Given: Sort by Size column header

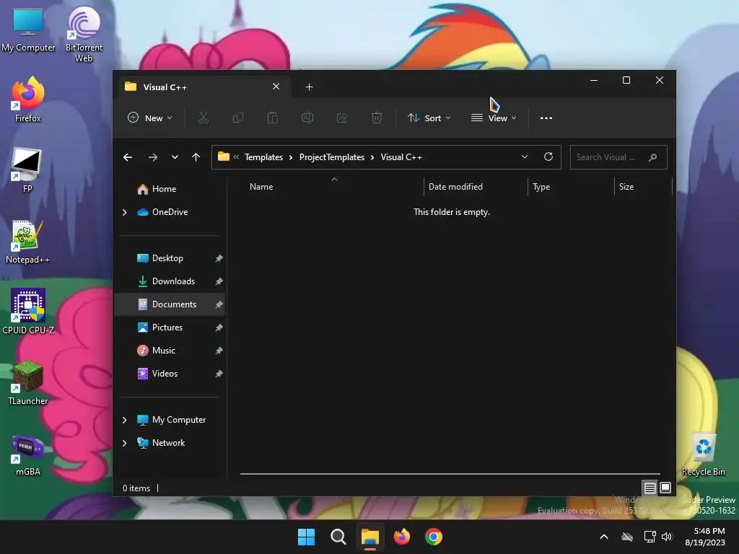Looking at the screenshot, I should [643, 187].
